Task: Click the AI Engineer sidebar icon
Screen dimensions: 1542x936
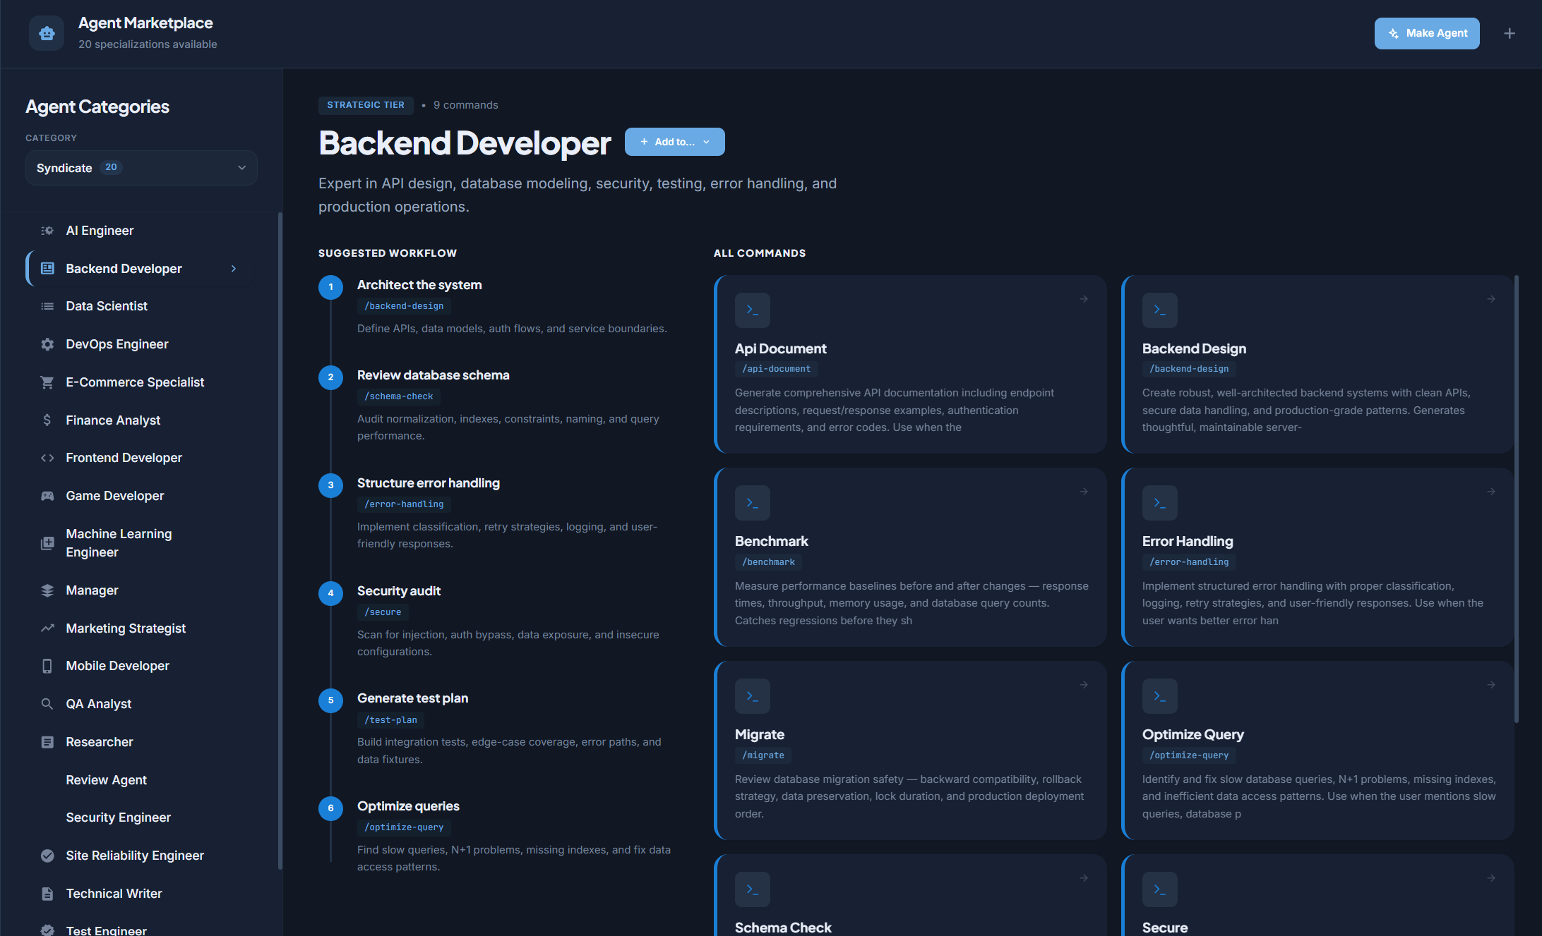Action: [x=47, y=231]
